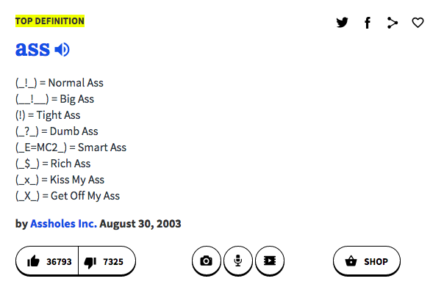The image size is (444, 295).
Task: Click the TOP DEFINITION yellow label
Action: (x=50, y=21)
